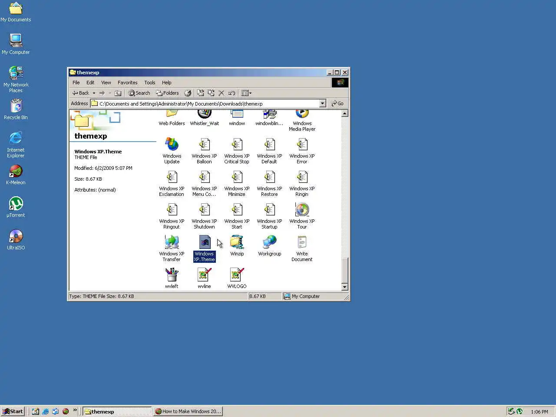The height and width of the screenshot is (417, 556).
Task: Click the file list scroll down arrow
Action: (344, 287)
